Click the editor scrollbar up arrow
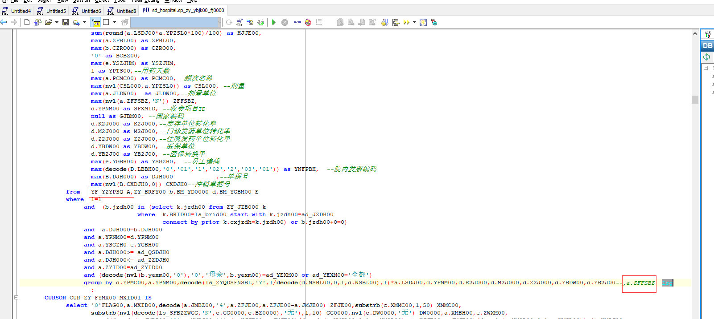Image resolution: width=714 pixels, height=319 pixels. (695, 33)
